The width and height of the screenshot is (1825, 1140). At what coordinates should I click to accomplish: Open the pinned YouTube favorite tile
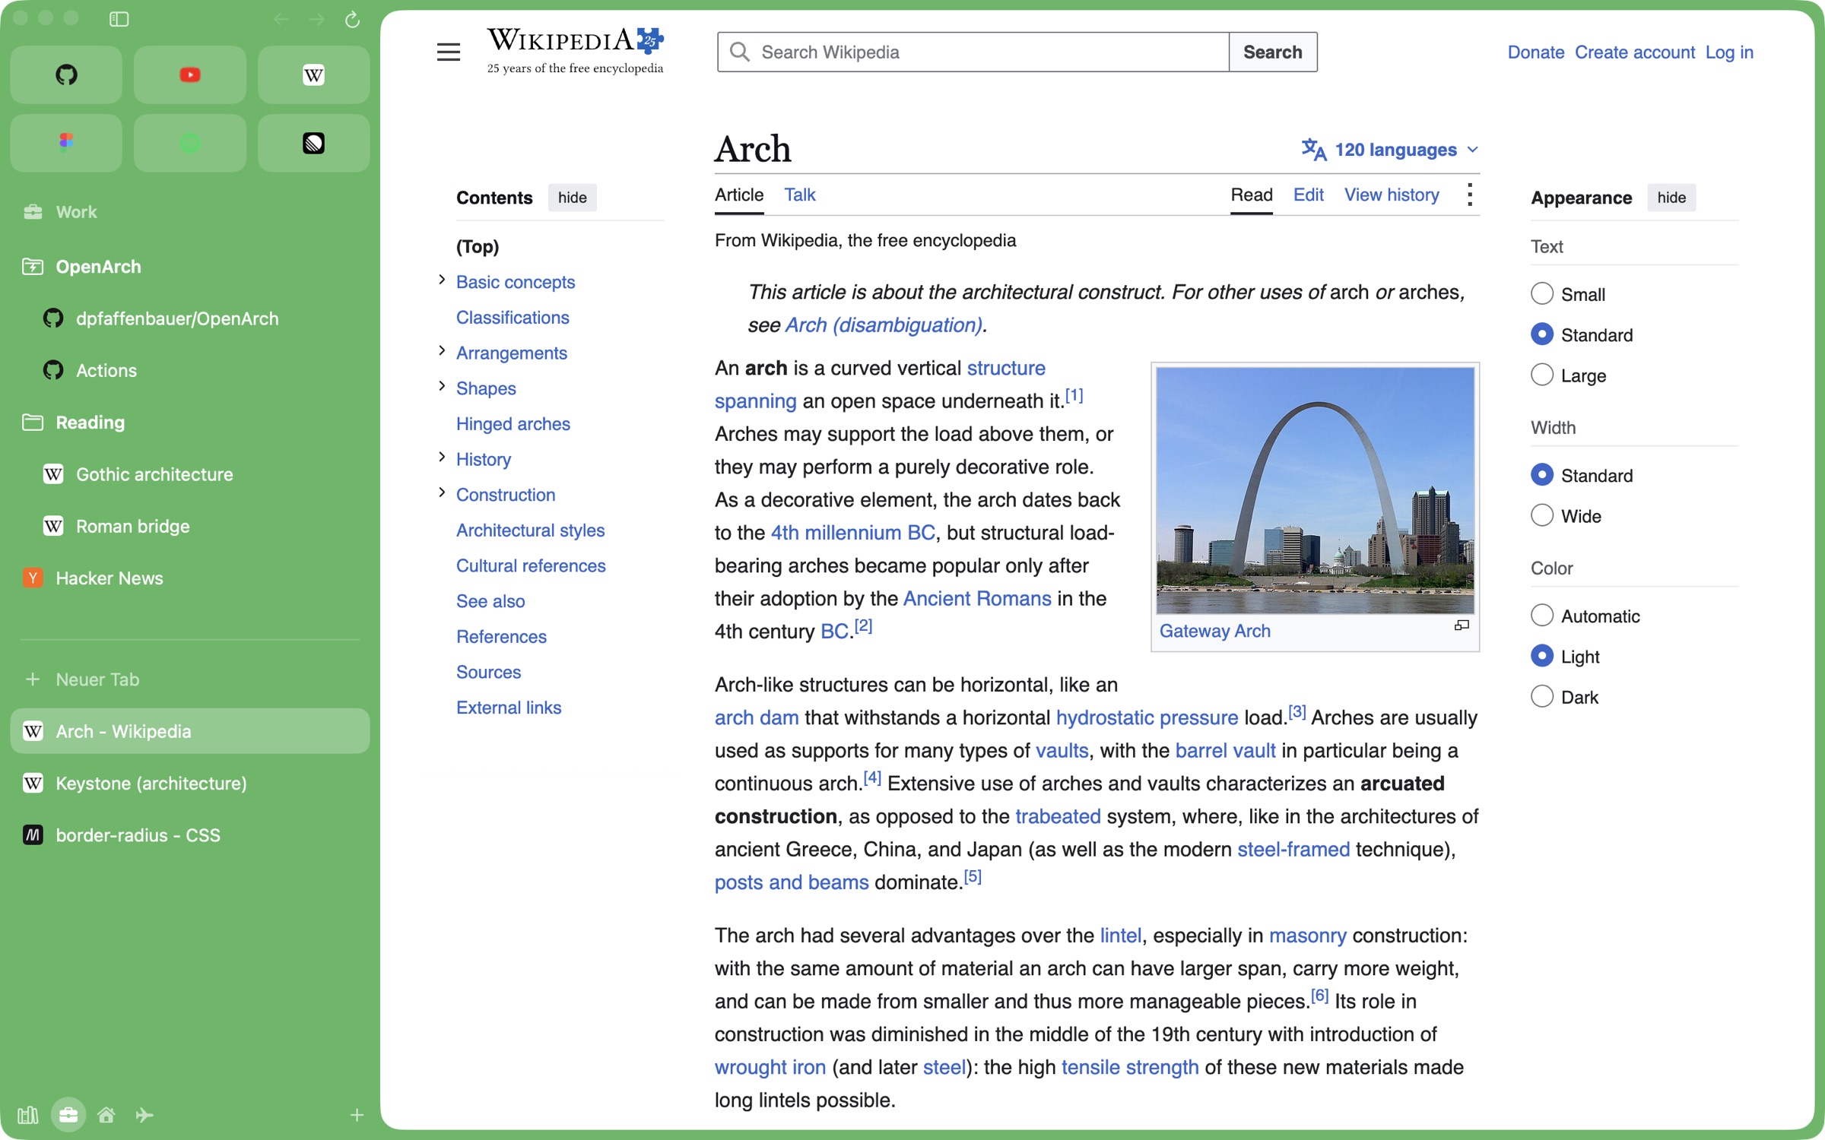(190, 74)
